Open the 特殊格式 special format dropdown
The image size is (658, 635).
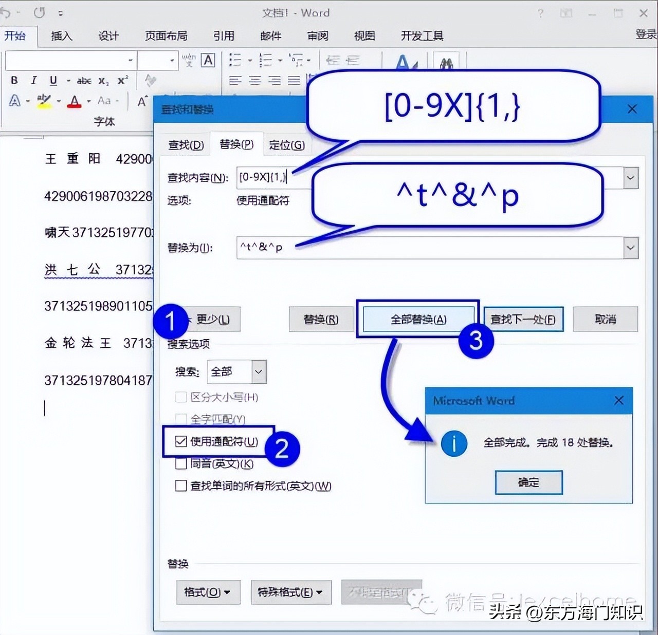click(x=291, y=592)
